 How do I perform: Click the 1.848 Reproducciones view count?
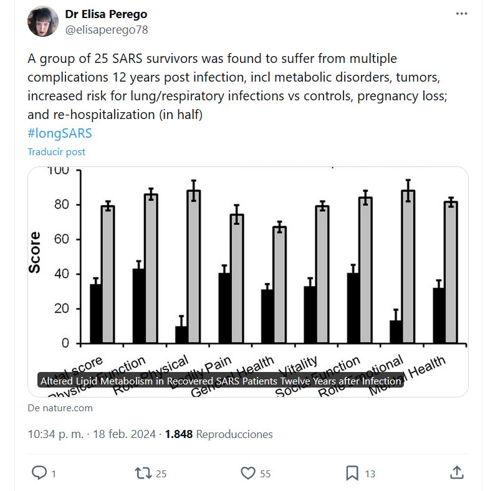pos(218,434)
